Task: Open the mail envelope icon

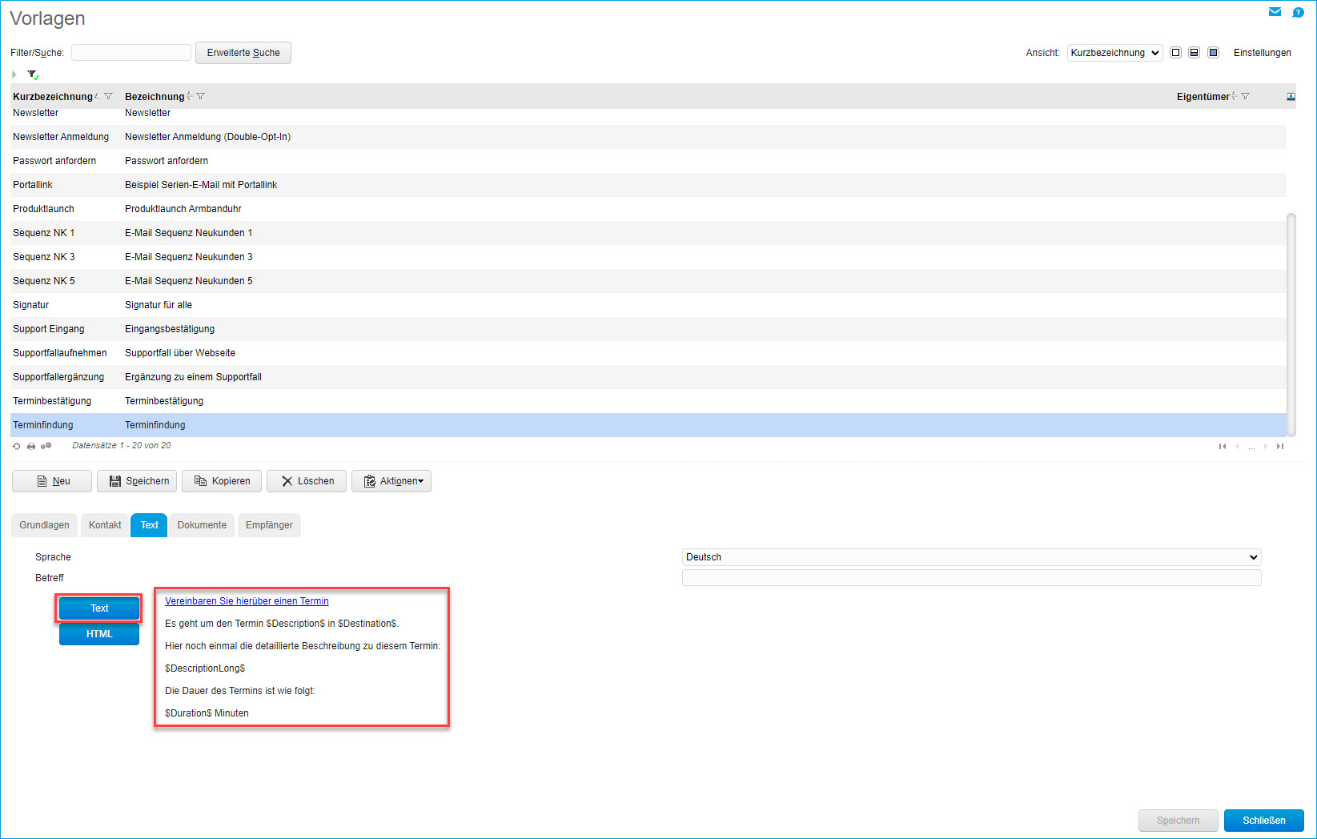Action: click(x=1275, y=12)
